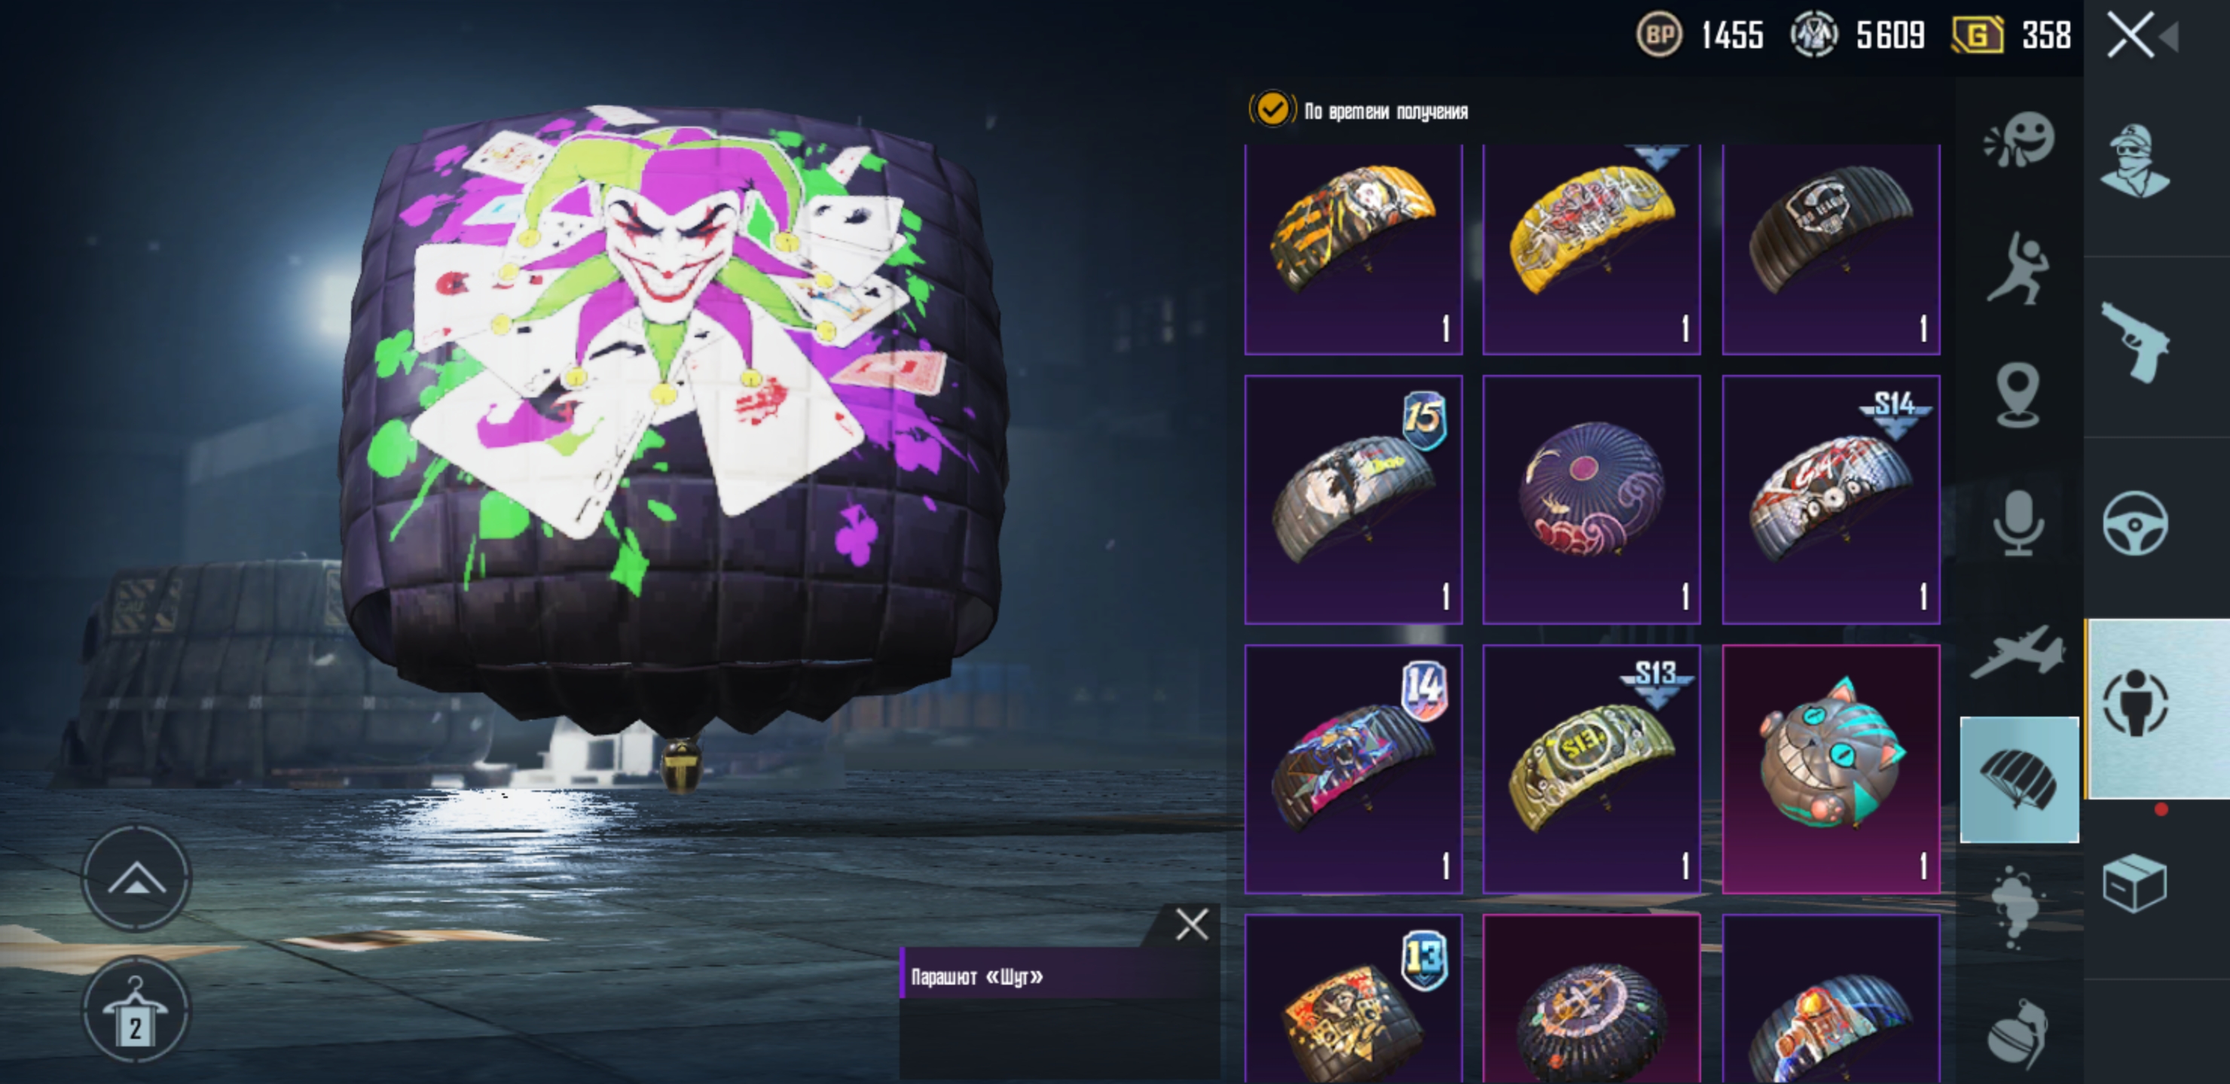Open the emotes category icon
The height and width of the screenshot is (1084, 2230).
click(x=2019, y=139)
